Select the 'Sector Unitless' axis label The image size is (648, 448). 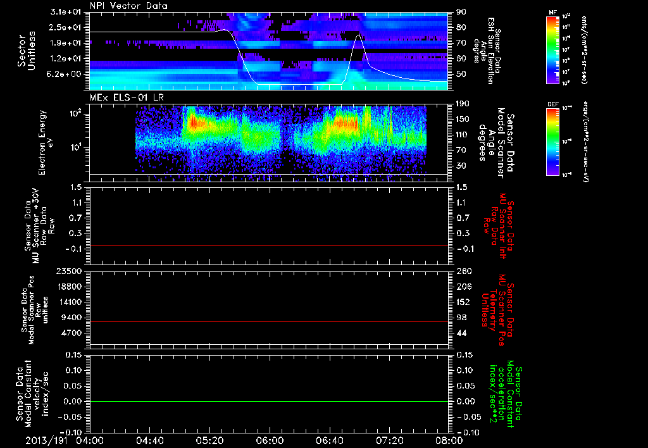tap(27, 51)
